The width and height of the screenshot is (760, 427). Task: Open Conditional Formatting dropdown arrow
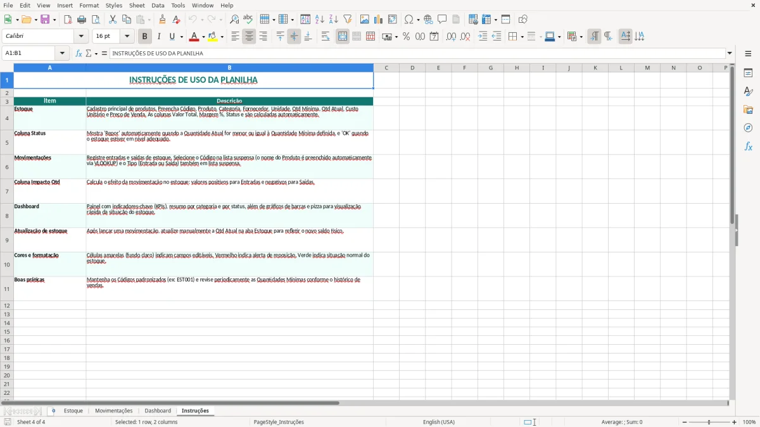point(581,37)
